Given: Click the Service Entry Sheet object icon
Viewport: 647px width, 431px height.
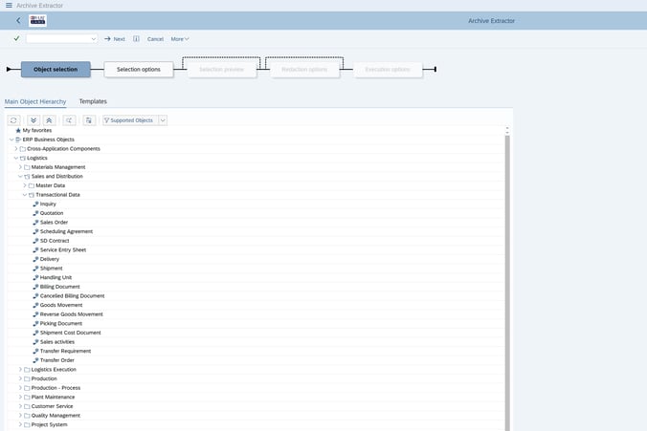Looking at the screenshot, I should click(35, 249).
